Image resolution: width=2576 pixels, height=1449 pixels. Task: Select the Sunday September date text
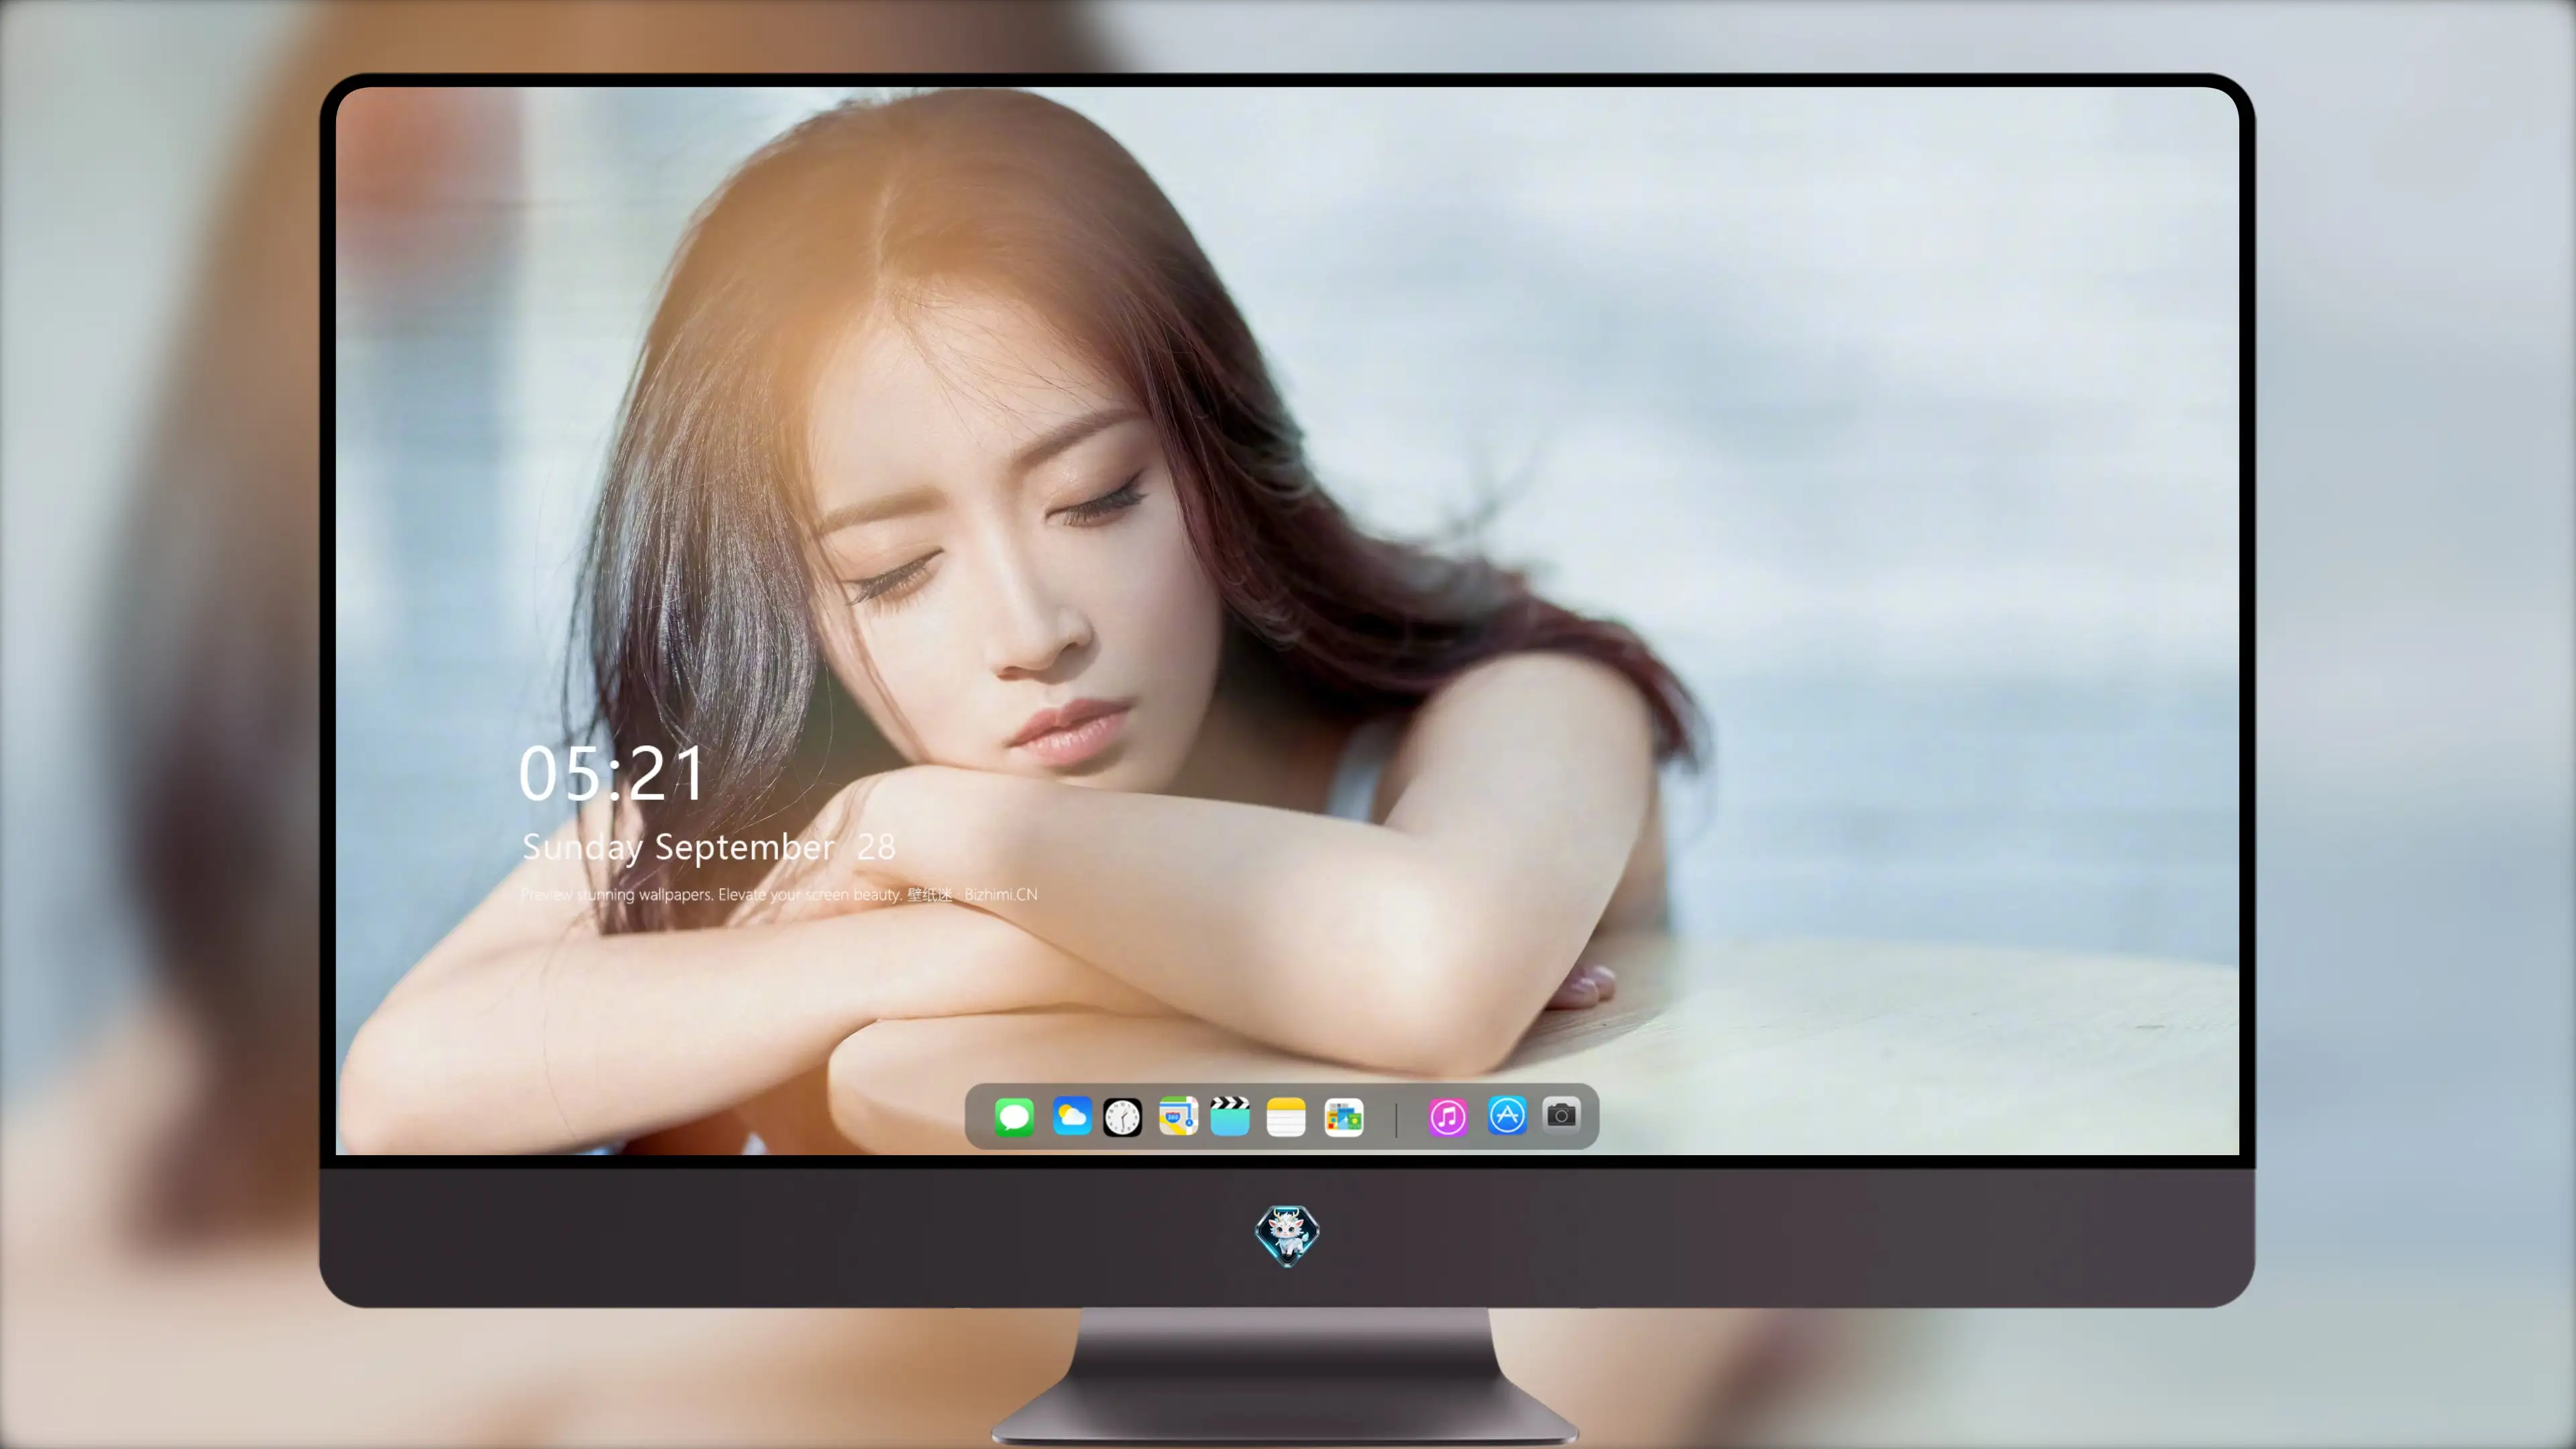[678, 848]
